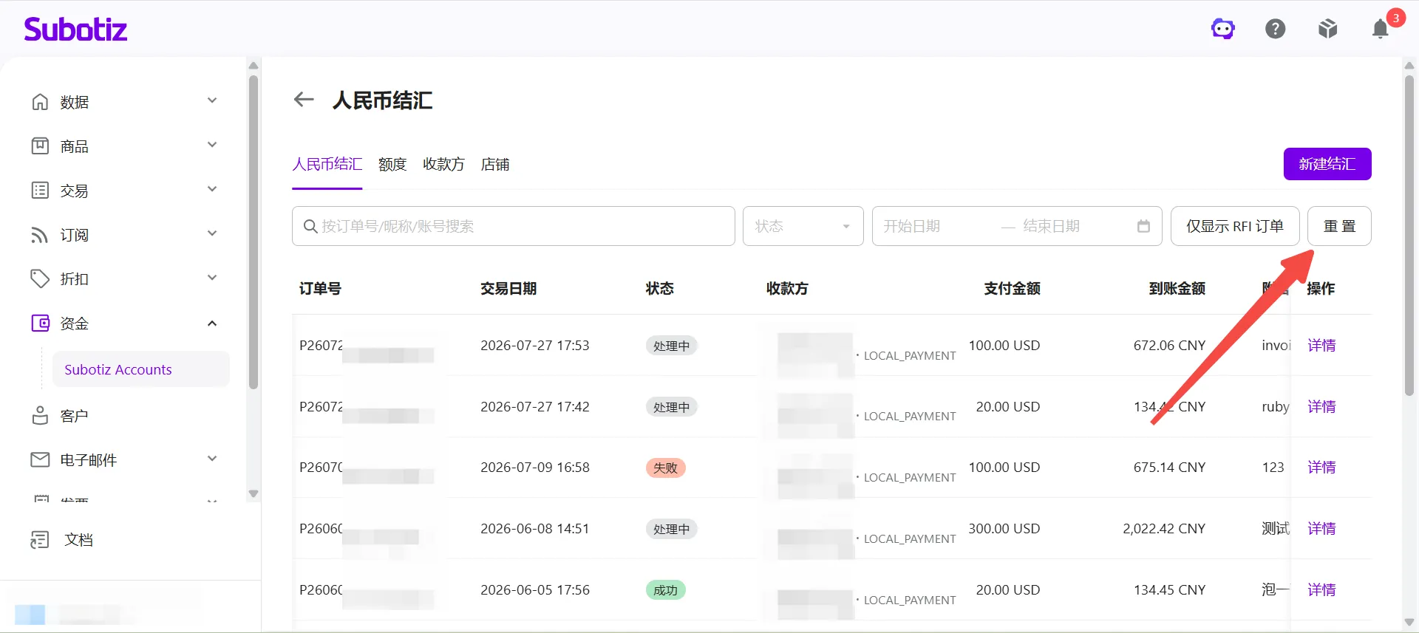Click the package box icon in header
Viewport: 1419px width, 633px height.
point(1328,29)
